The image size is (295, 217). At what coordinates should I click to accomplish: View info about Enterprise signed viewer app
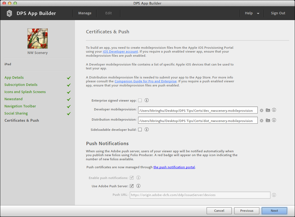coord(147,100)
